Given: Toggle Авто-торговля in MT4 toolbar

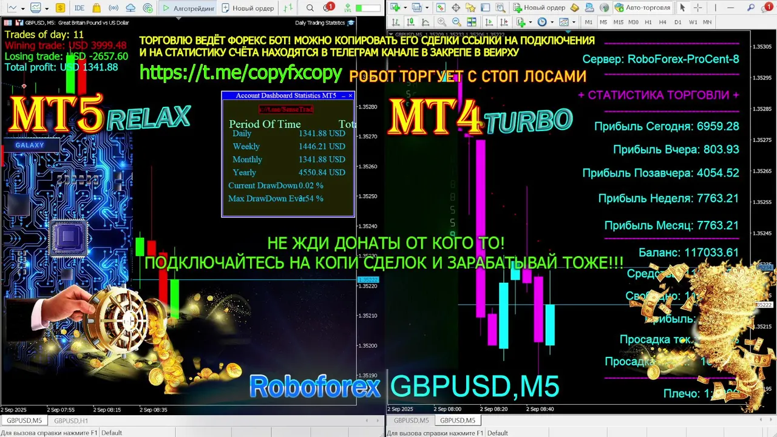Looking at the screenshot, I should point(642,8).
